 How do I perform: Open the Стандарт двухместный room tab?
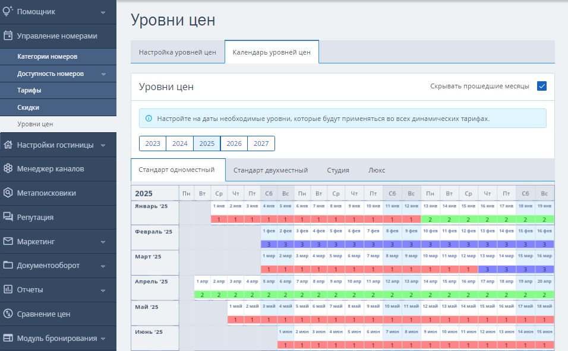(270, 170)
